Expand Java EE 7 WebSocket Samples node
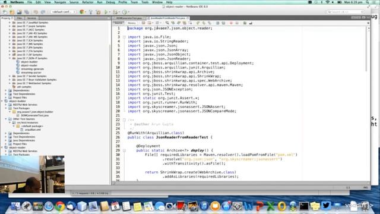380x214 pixels. pos(9,83)
